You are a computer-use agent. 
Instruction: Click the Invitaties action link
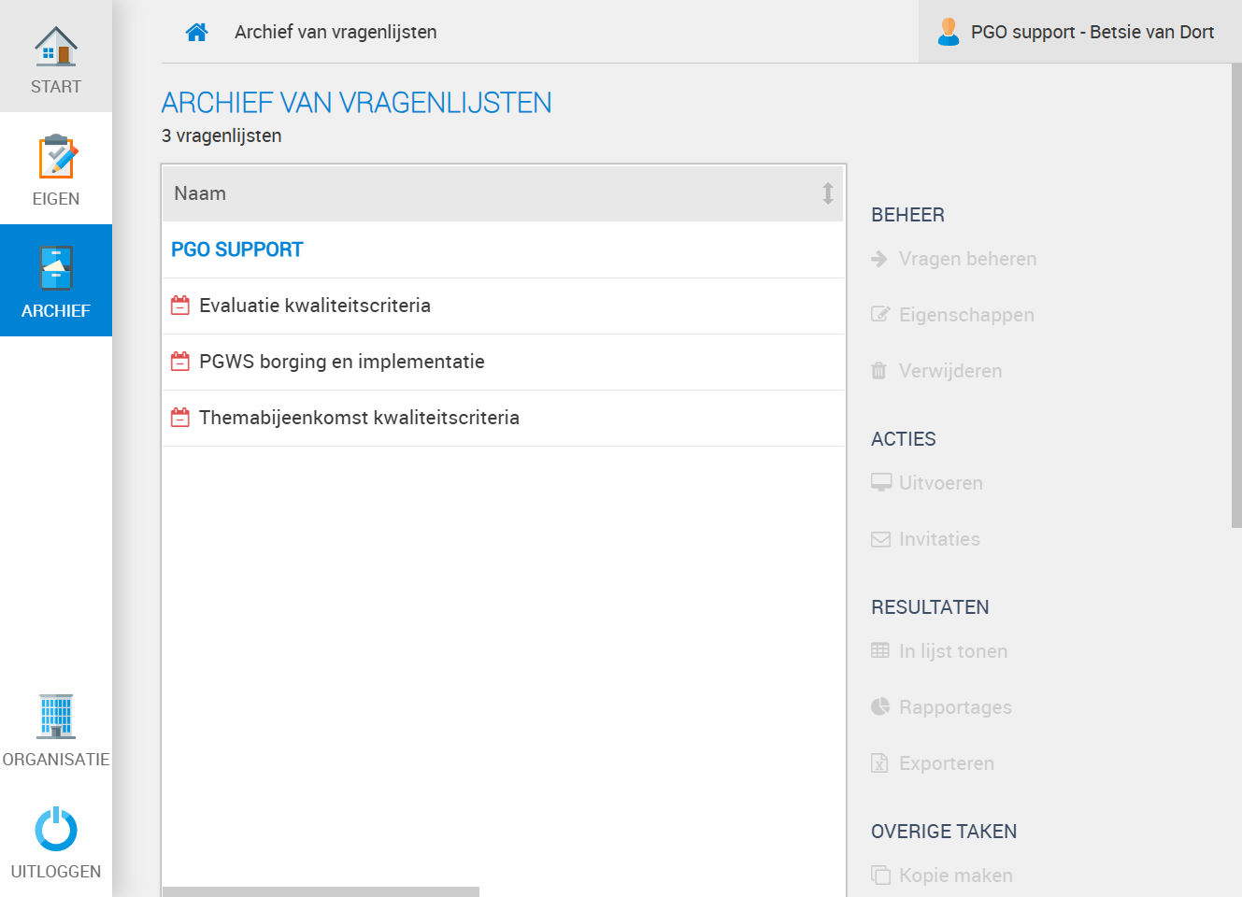coord(939,539)
